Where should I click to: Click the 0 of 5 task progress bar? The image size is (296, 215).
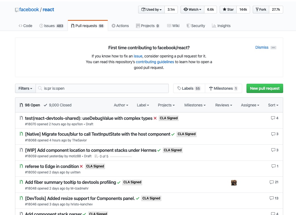point(121,156)
